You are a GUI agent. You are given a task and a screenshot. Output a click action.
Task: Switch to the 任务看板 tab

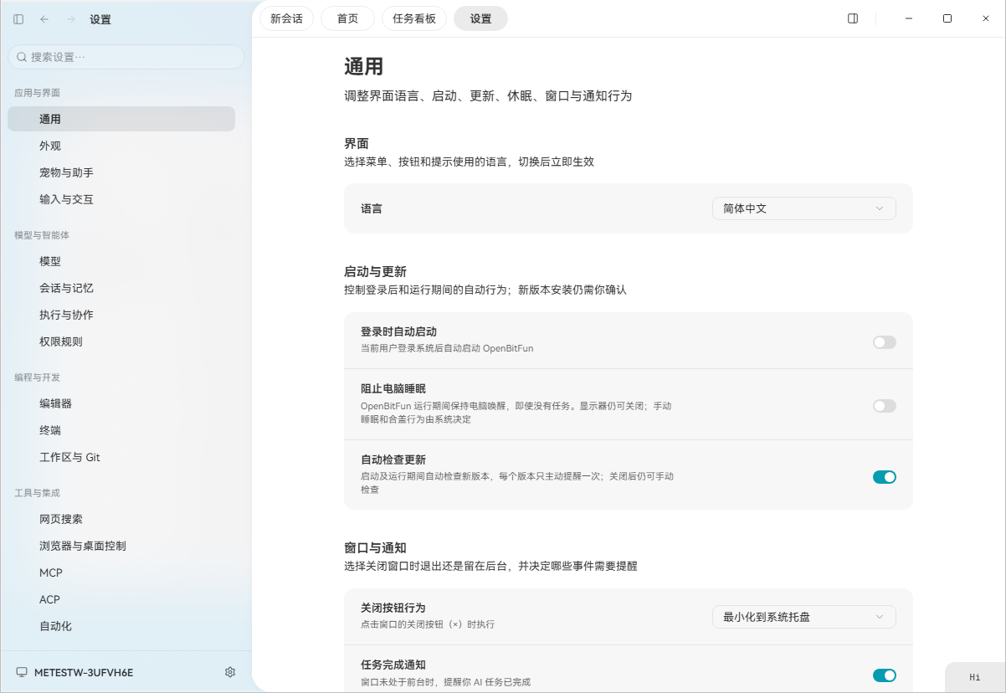[x=414, y=18]
